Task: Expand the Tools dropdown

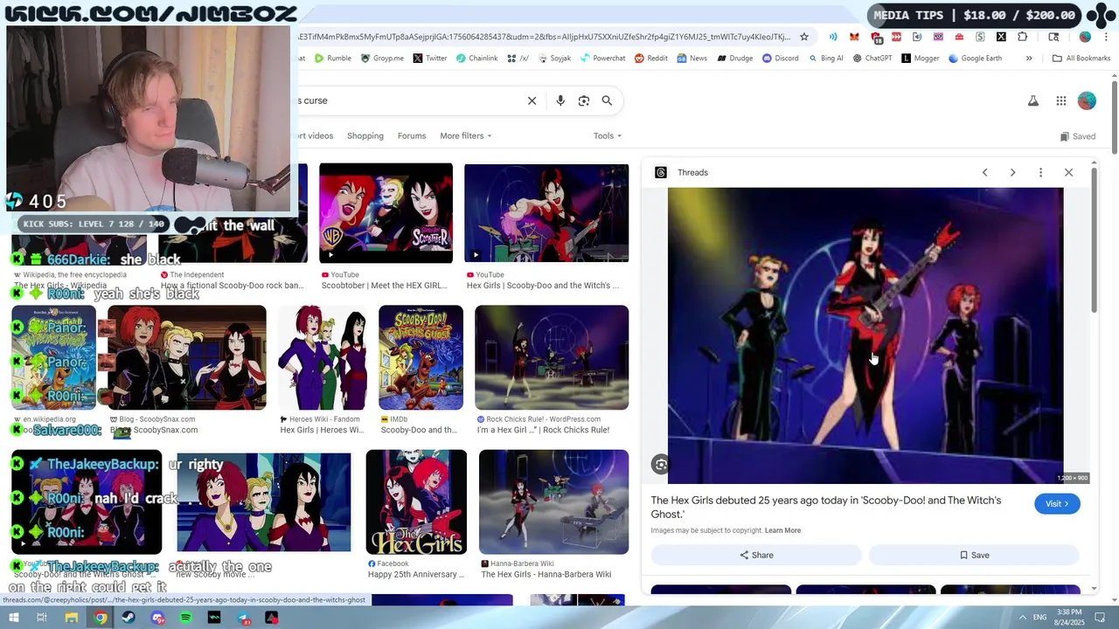Action: tap(608, 136)
